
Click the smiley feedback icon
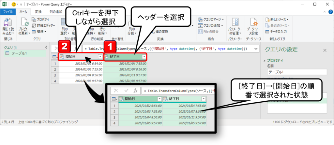14,4
